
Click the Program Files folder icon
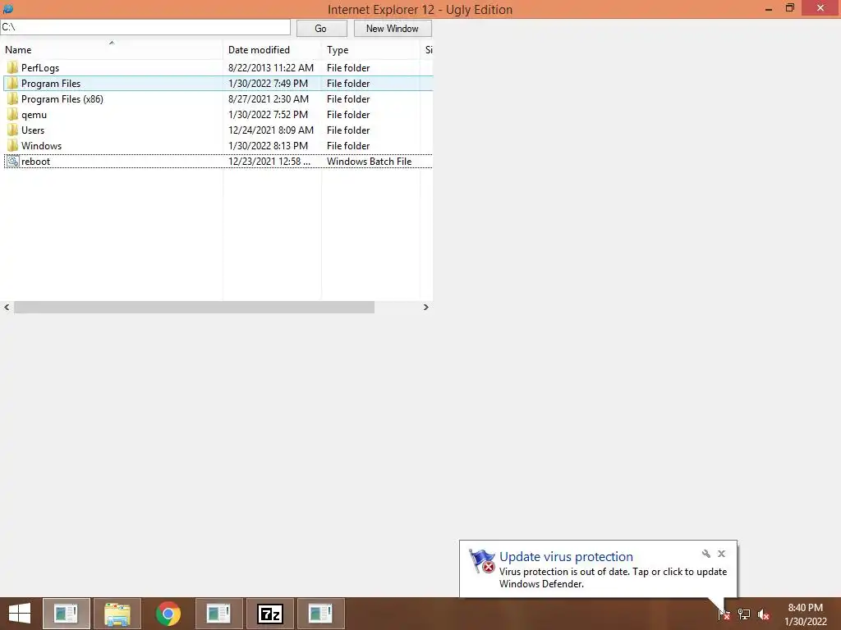click(x=12, y=84)
